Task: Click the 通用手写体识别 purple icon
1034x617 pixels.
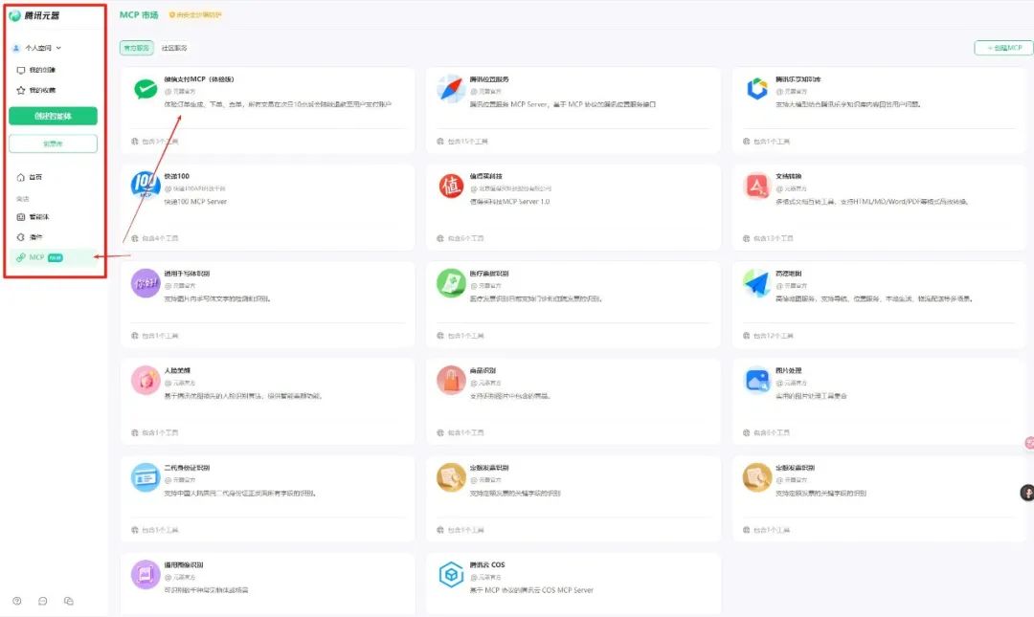Action: click(x=146, y=283)
